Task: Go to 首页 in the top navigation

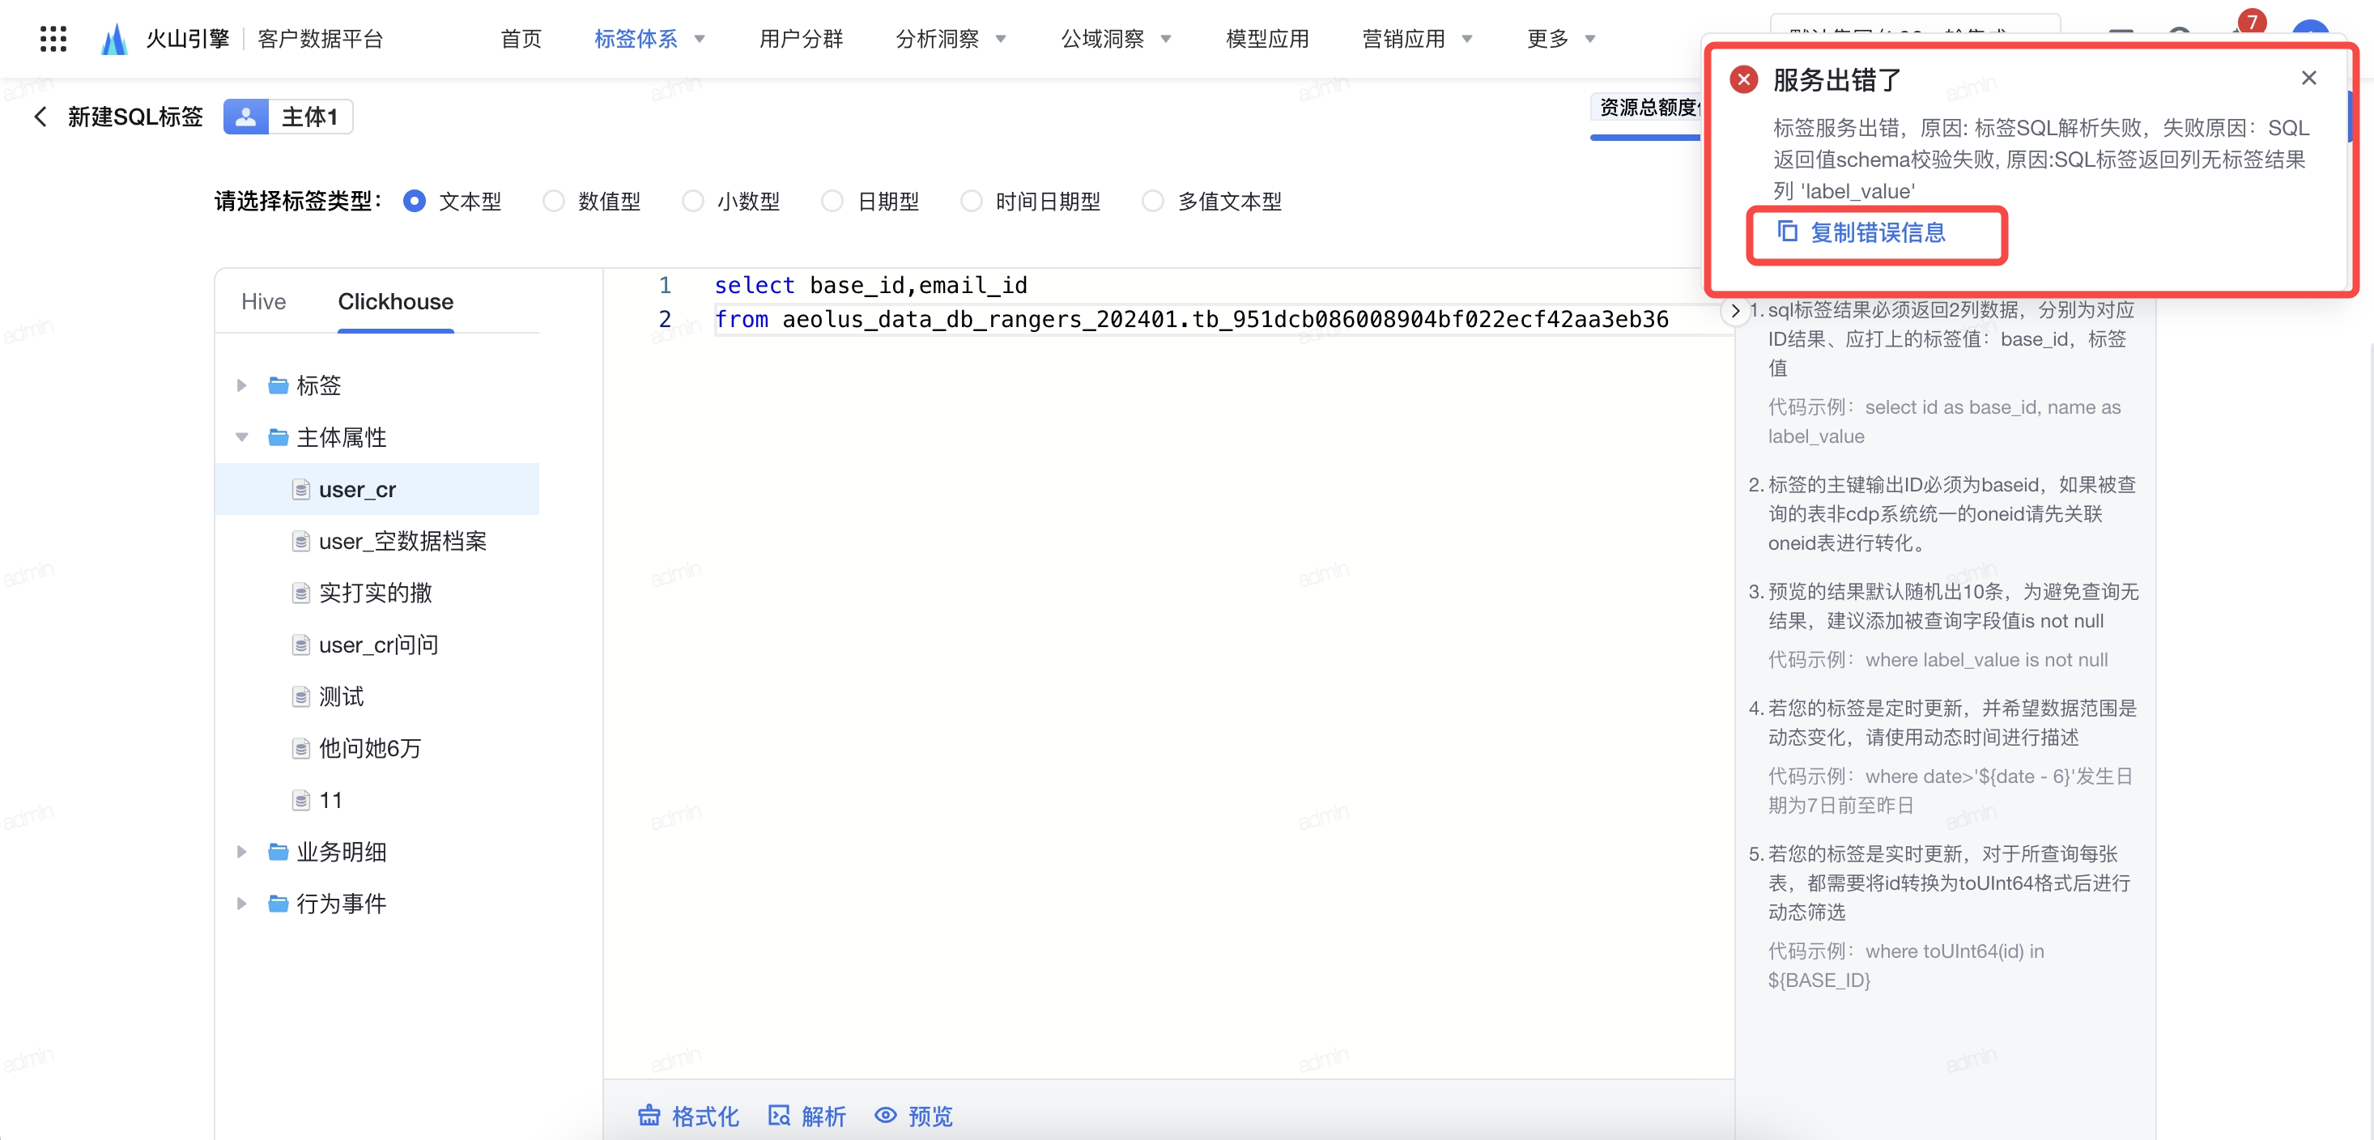Action: pos(521,39)
